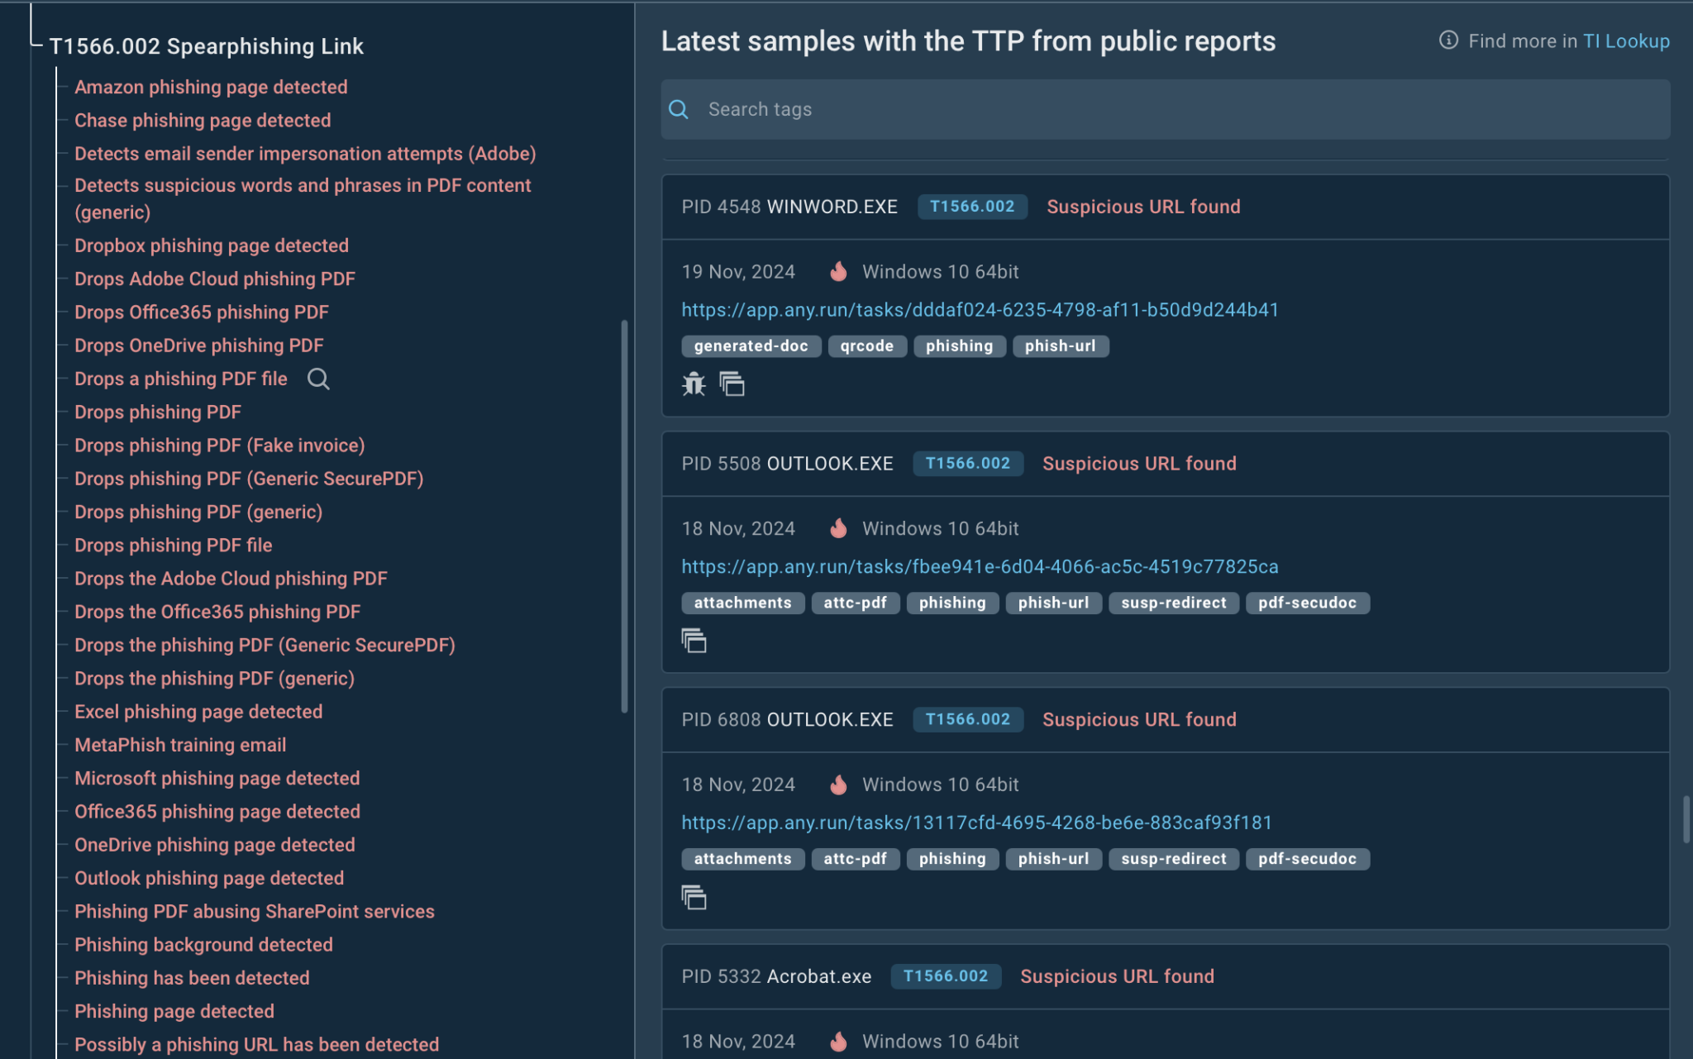Select the 'pdf-secudoc' tag on the PID 5508 sample
The width and height of the screenshot is (1693, 1059).
(1308, 603)
